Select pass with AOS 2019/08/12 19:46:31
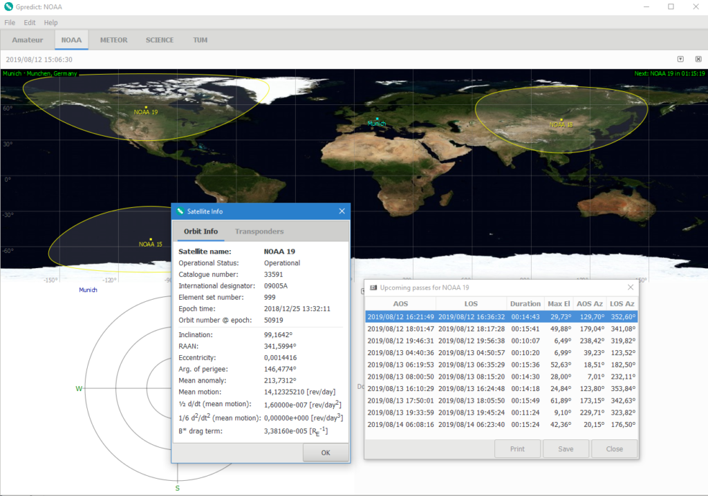This screenshot has width=708, height=496. tap(501, 341)
